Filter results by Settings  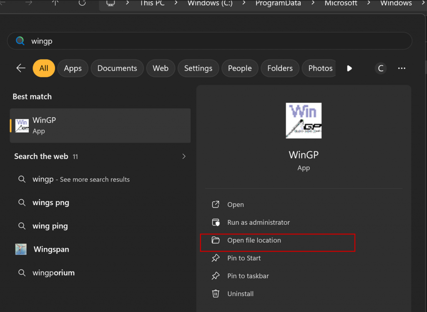(198, 68)
